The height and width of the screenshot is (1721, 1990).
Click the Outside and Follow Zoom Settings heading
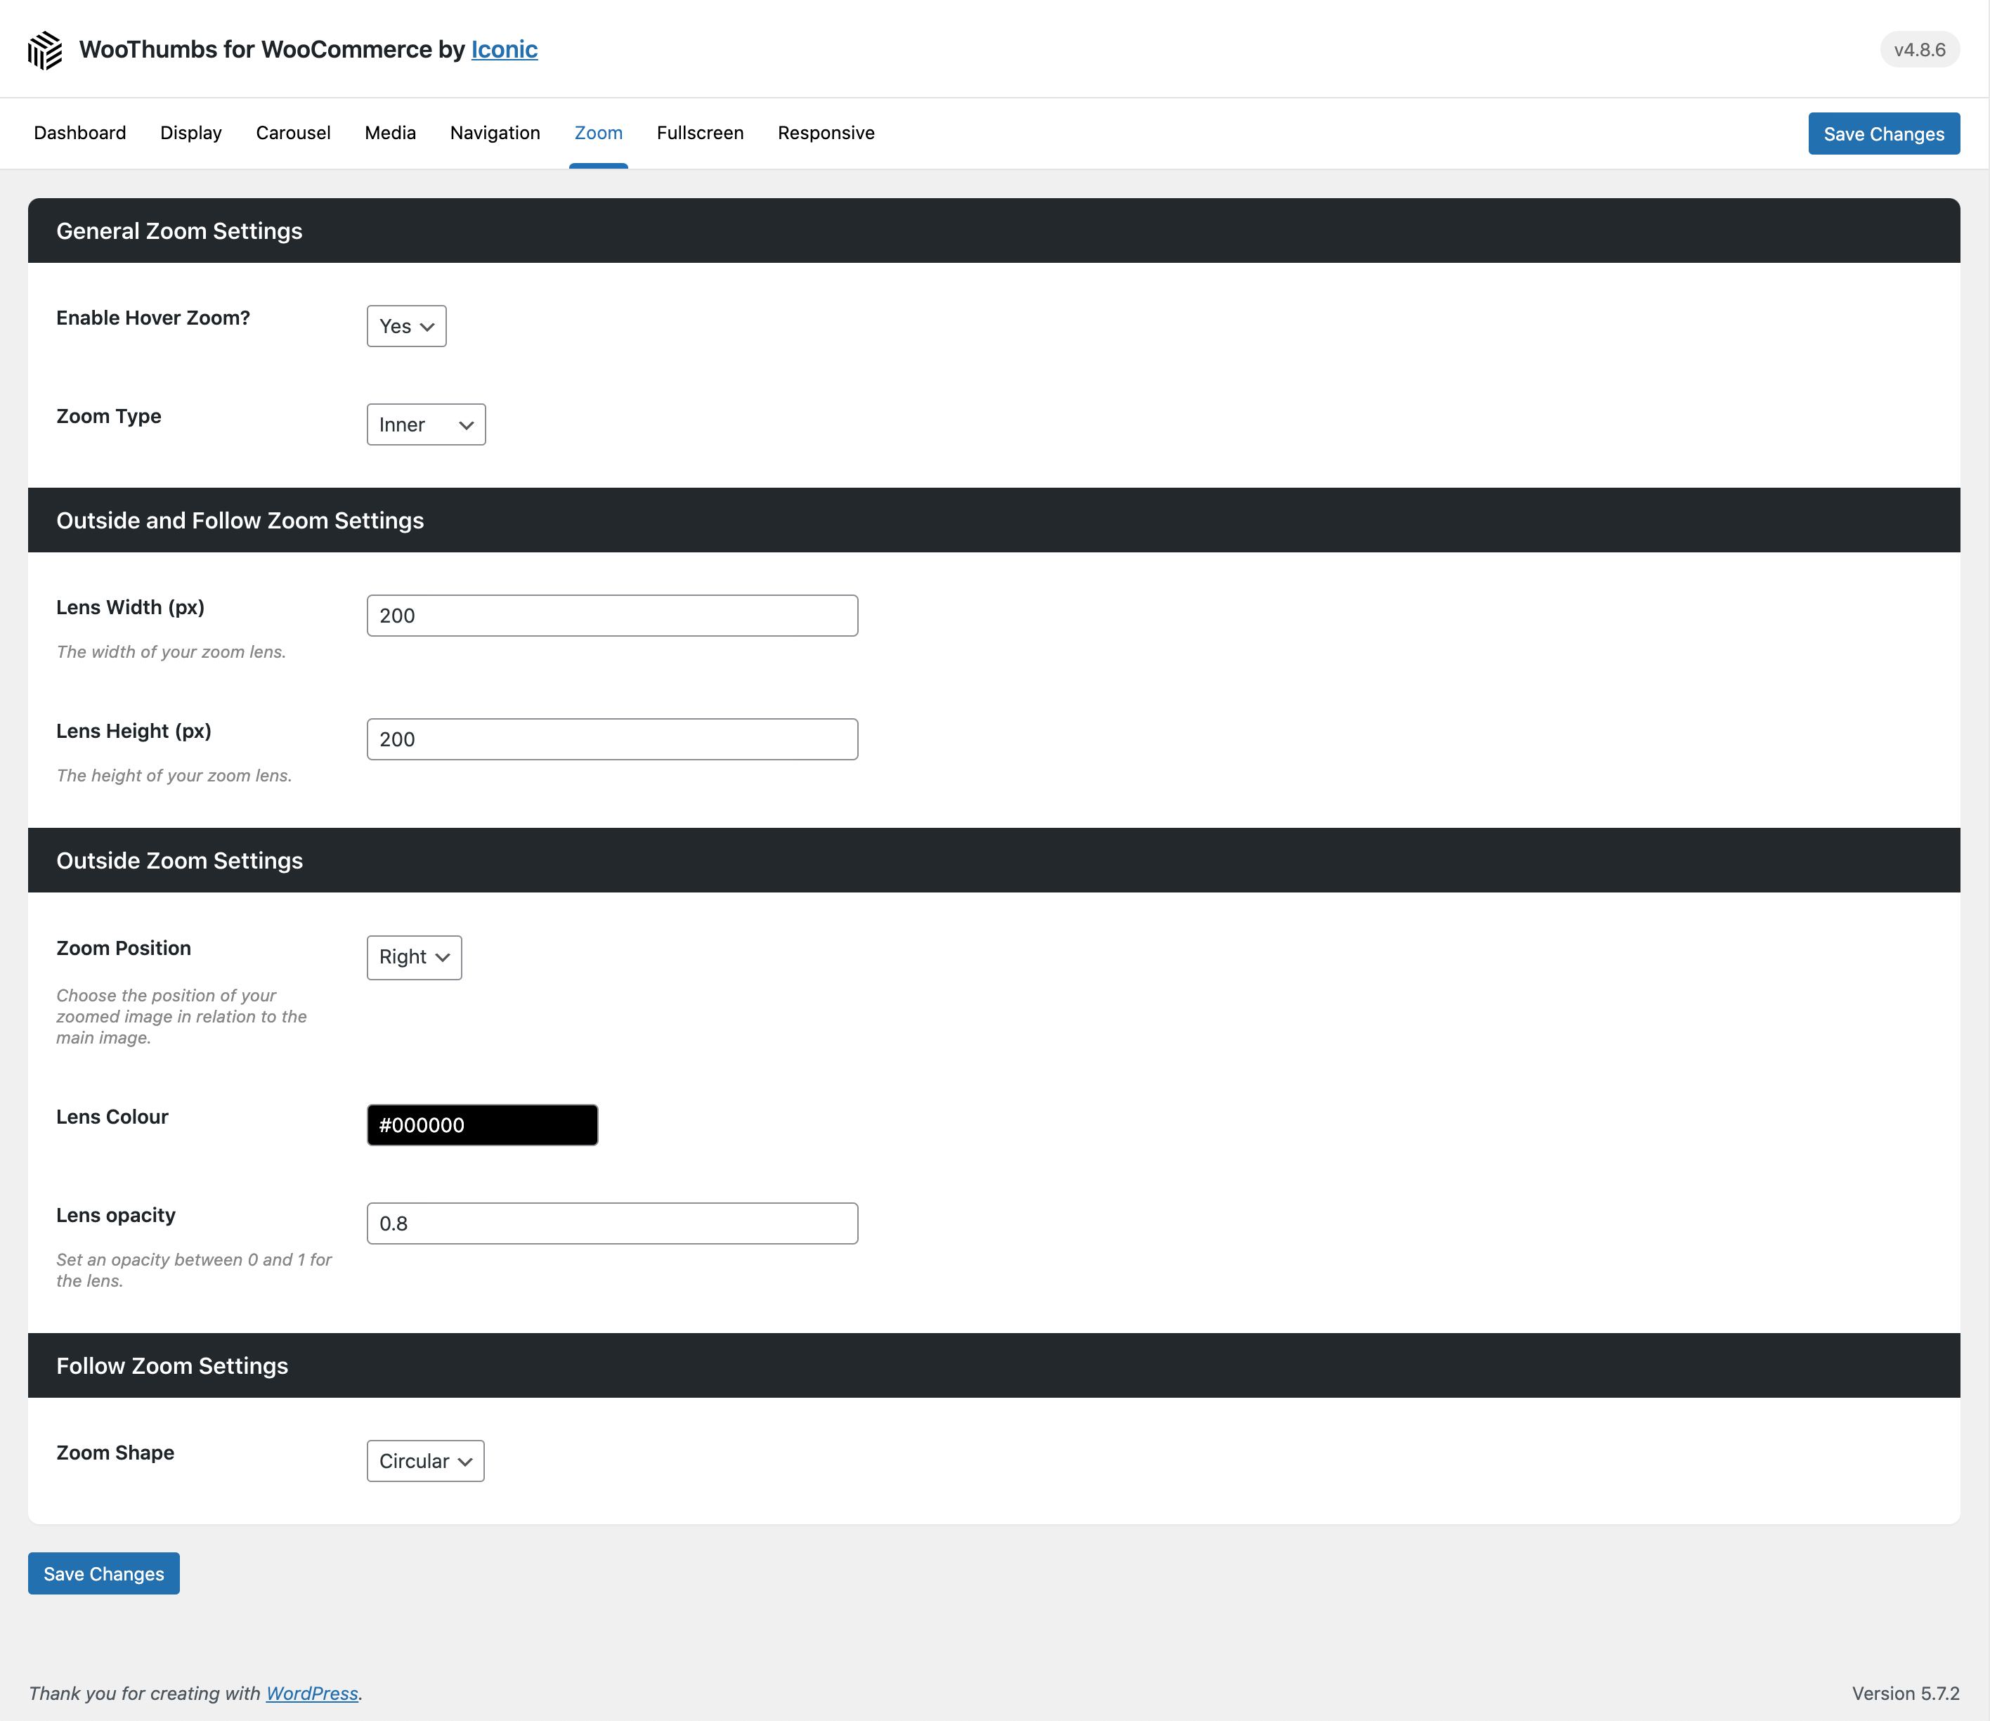point(240,519)
